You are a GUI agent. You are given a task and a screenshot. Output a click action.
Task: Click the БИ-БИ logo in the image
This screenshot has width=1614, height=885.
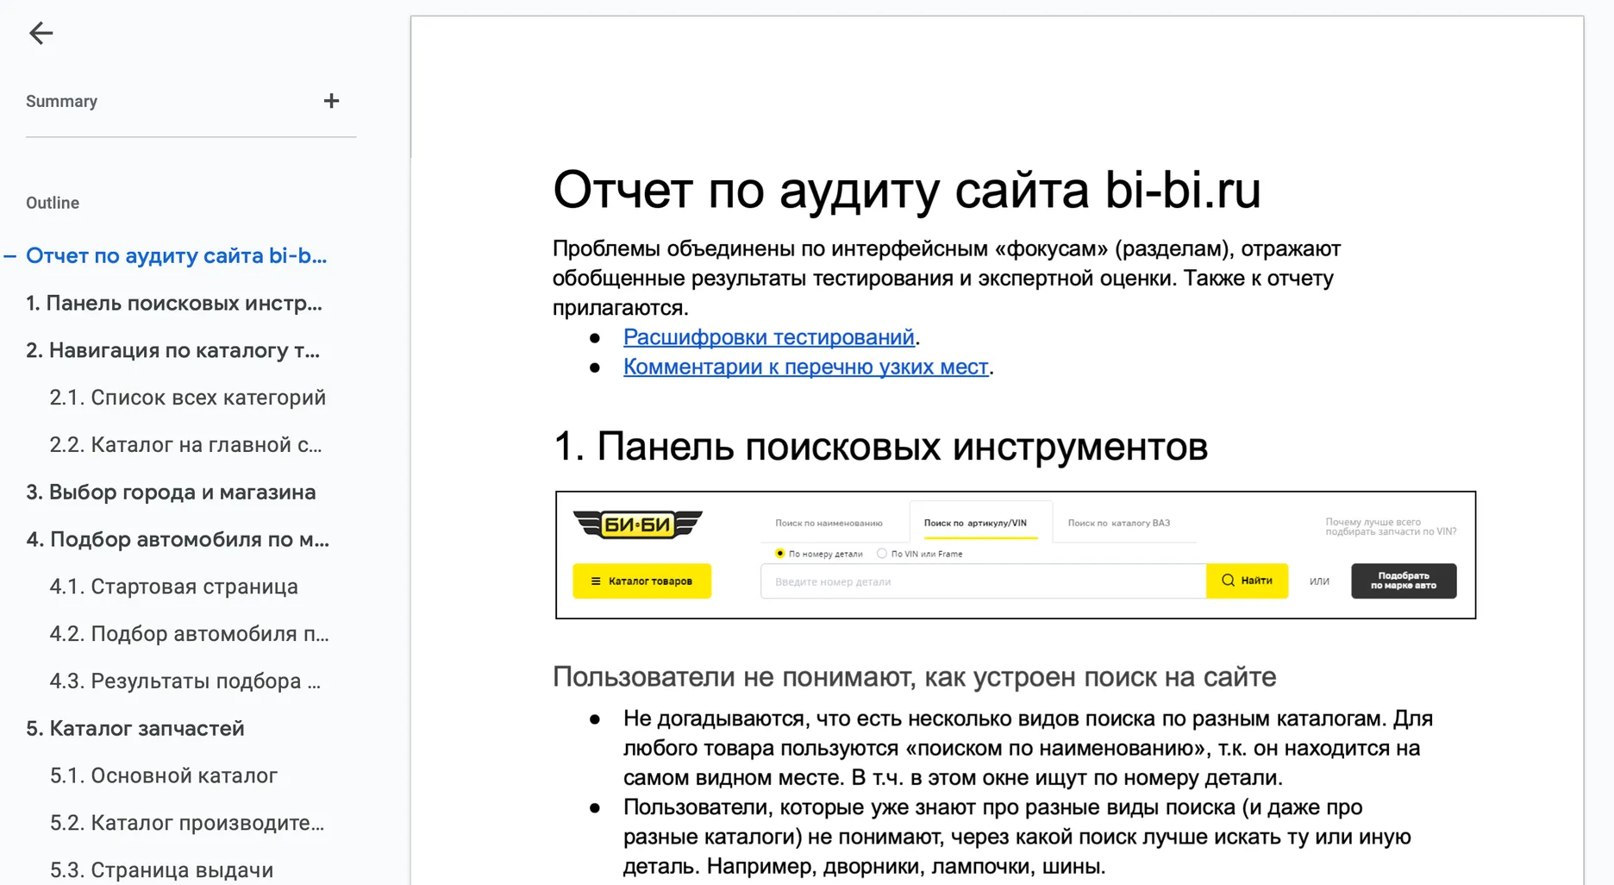pos(637,524)
